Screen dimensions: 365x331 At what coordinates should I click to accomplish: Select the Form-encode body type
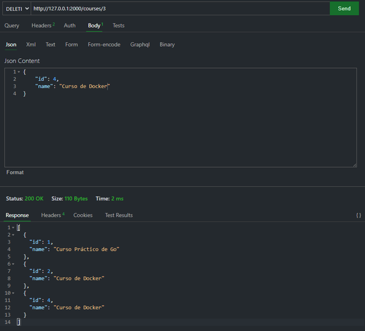pos(104,45)
